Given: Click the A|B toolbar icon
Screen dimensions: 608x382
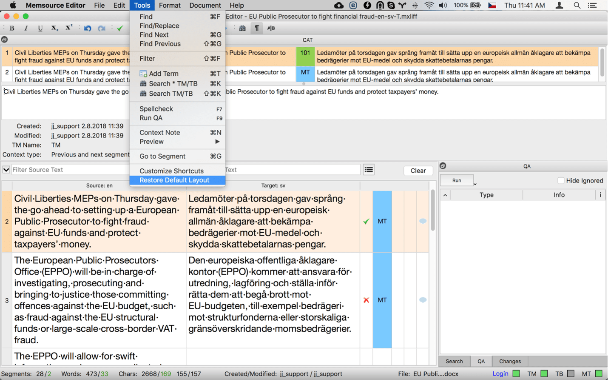Looking at the screenshot, I should point(271,28).
